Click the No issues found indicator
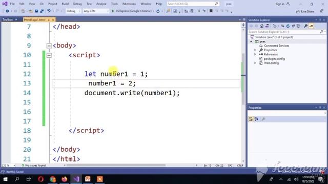The image size is (328, 184). coord(33,165)
